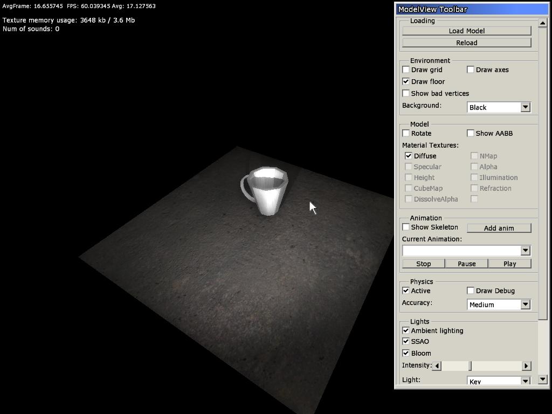Click the Intensity slider right arrow
552x414 pixels.
[x=526, y=366]
